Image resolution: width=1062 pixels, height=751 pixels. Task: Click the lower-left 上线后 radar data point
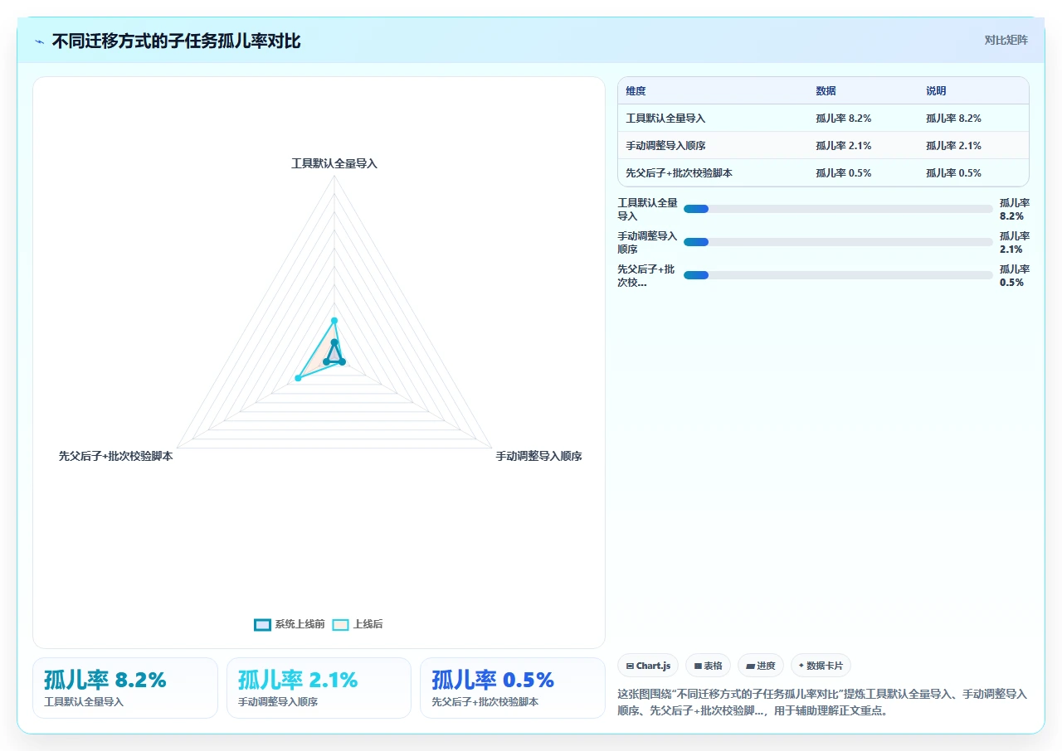point(298,378)
